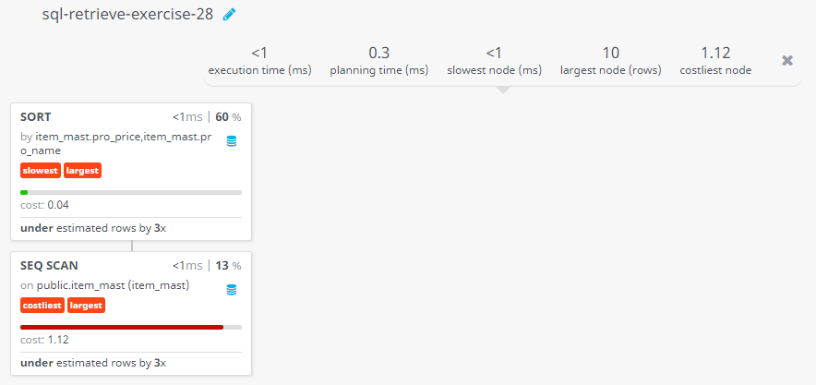Select the 'costliest' tag on the SEQ SCAN node
Screen dimensions: 816x385
42,306
